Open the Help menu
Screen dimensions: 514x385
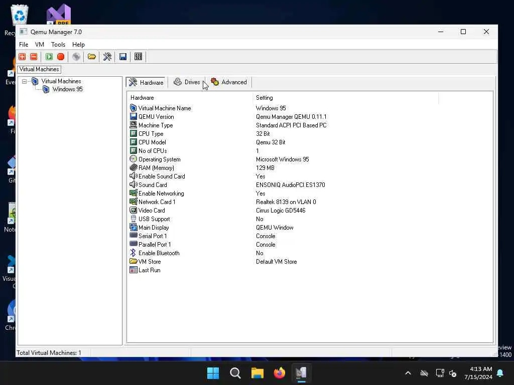78,45
